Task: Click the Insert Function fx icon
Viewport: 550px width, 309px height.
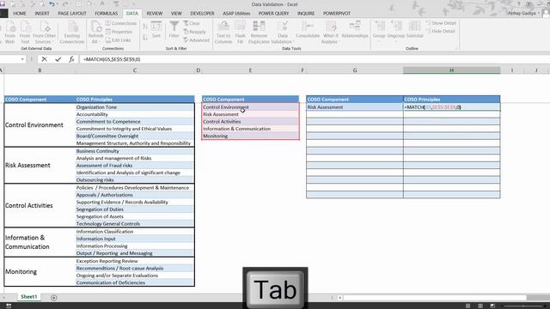Action: click(71, 59)
